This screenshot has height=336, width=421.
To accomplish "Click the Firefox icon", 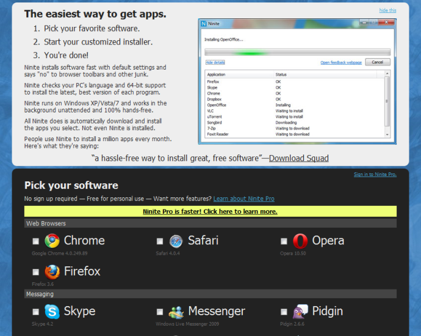I will [x=52, y=272].
